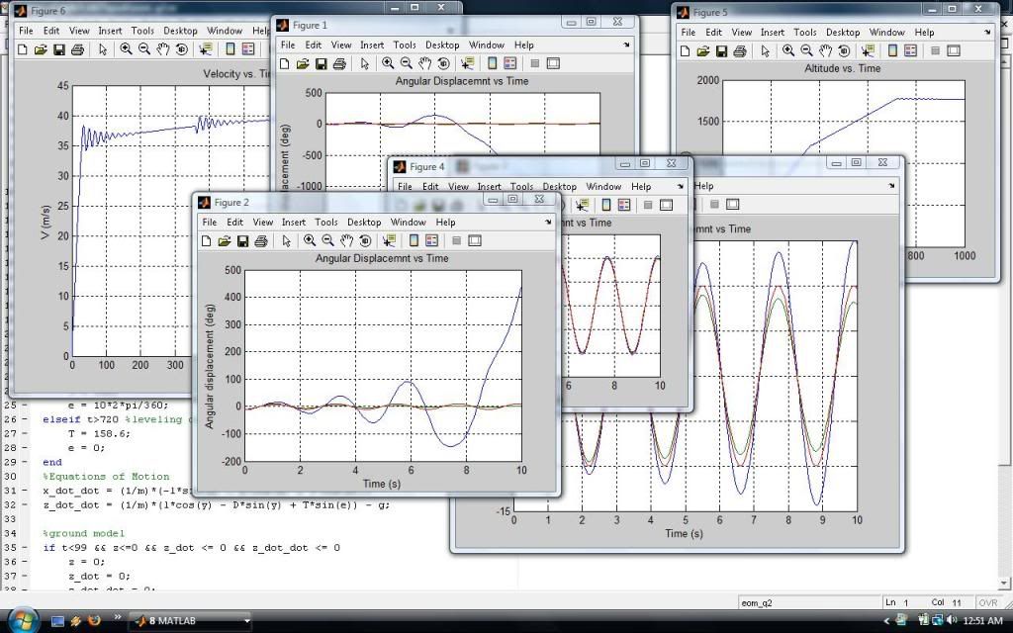Viewport: 1013px width, 633px height.
Task: Select Zoom Out tool in Figure 5
Action: point(806,50)
